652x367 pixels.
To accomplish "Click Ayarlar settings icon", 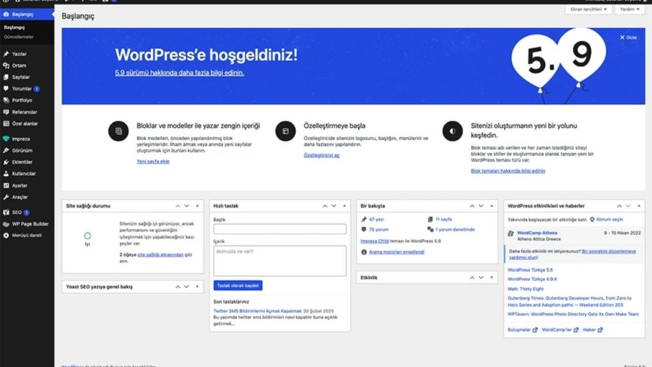I will coord(6,185).
